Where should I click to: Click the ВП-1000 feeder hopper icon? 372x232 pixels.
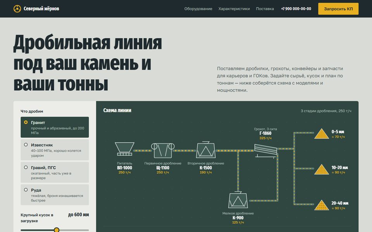124,149
